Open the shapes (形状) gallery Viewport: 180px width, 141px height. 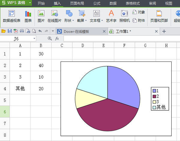pyautogui.click(x=69, y=16)
